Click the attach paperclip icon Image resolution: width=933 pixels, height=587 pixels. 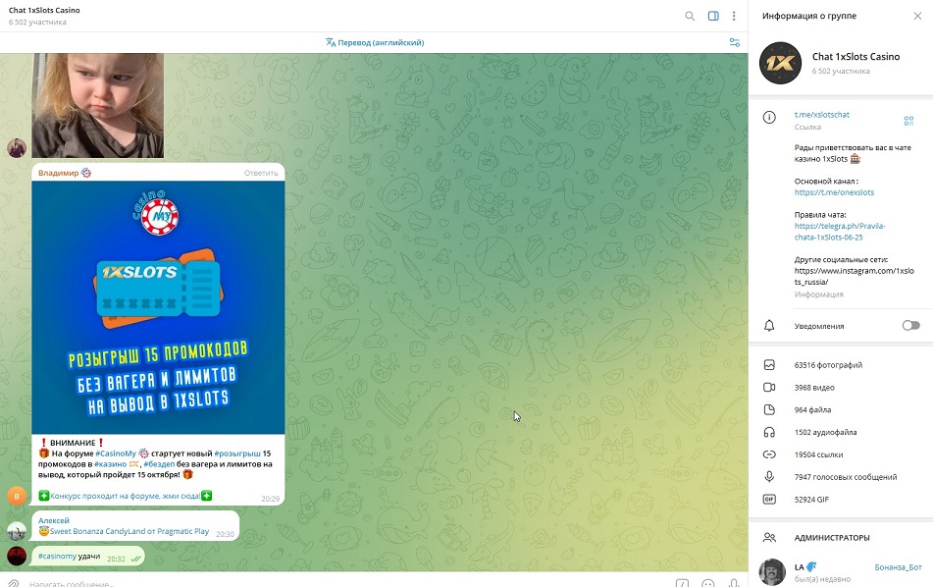(x=13, y=584)
